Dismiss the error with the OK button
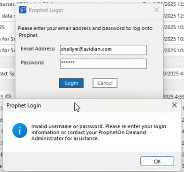 pyautogui.click(x=157, y=161)
